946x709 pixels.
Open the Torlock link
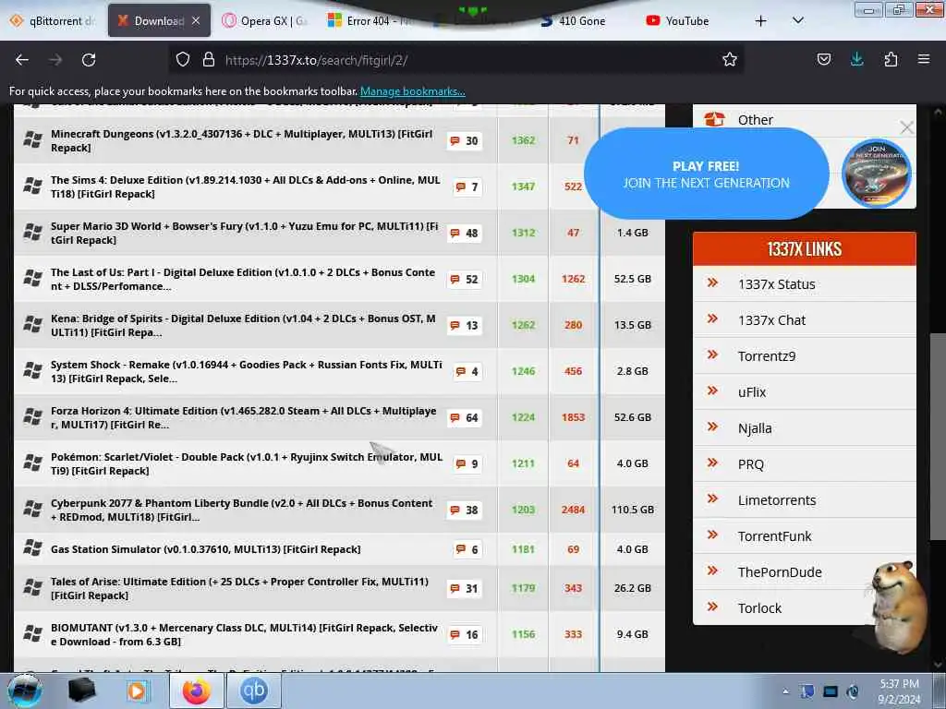point(759,608)
